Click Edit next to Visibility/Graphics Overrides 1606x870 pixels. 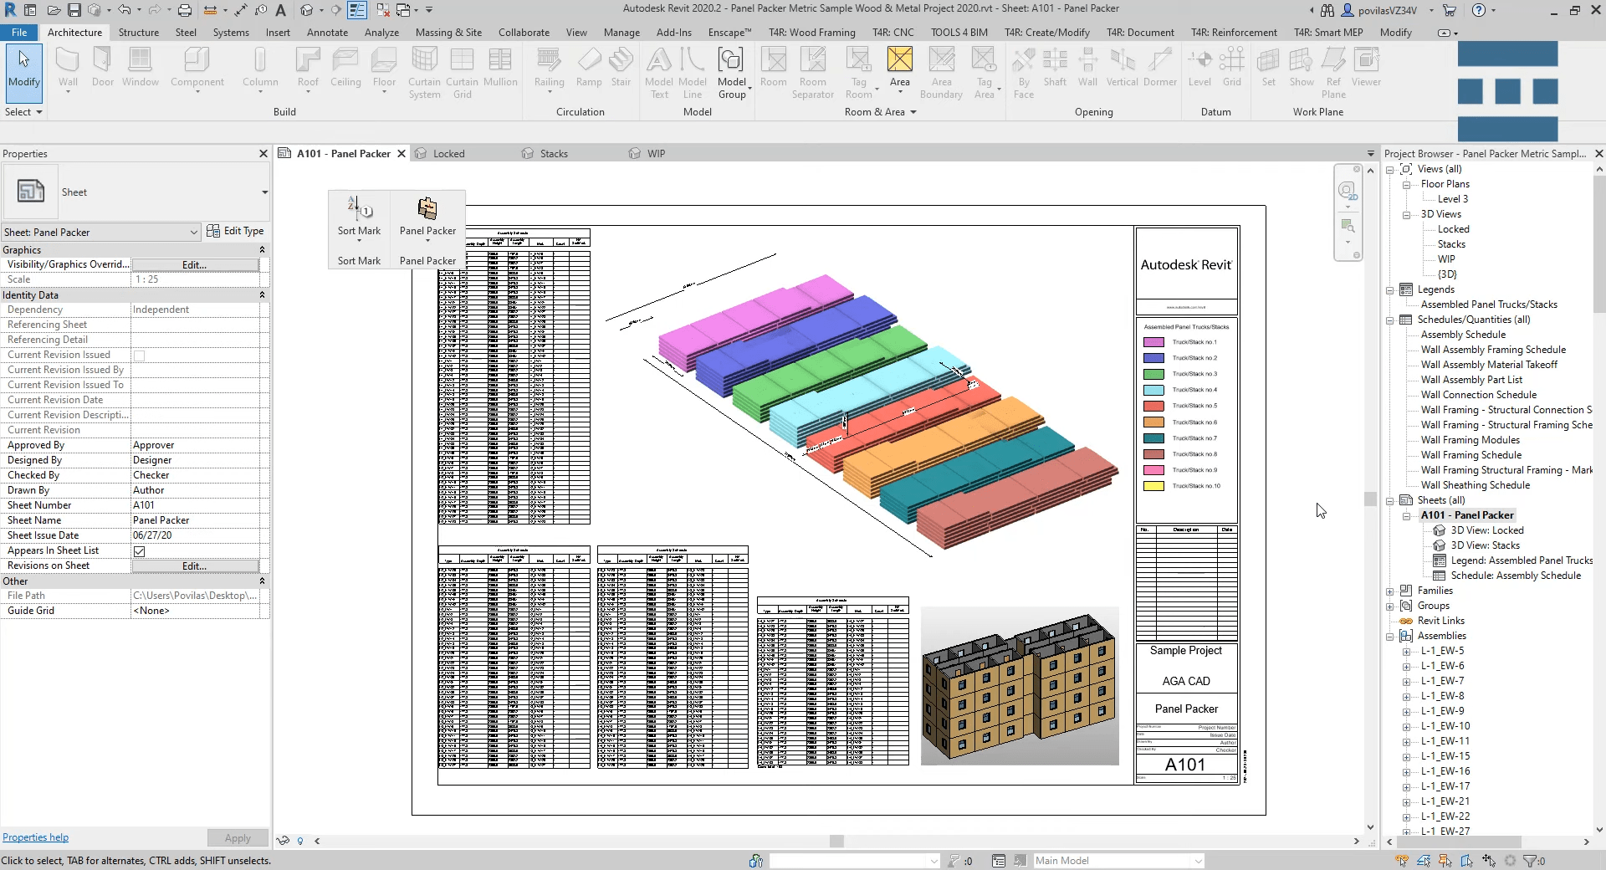click(194, 264)
